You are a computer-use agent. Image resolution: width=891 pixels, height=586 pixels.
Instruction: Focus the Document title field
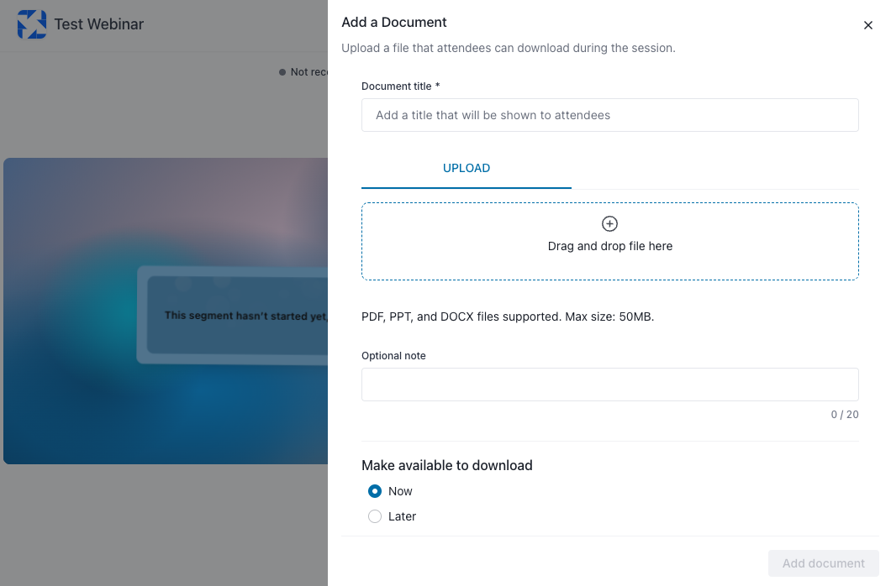[609, 115]
